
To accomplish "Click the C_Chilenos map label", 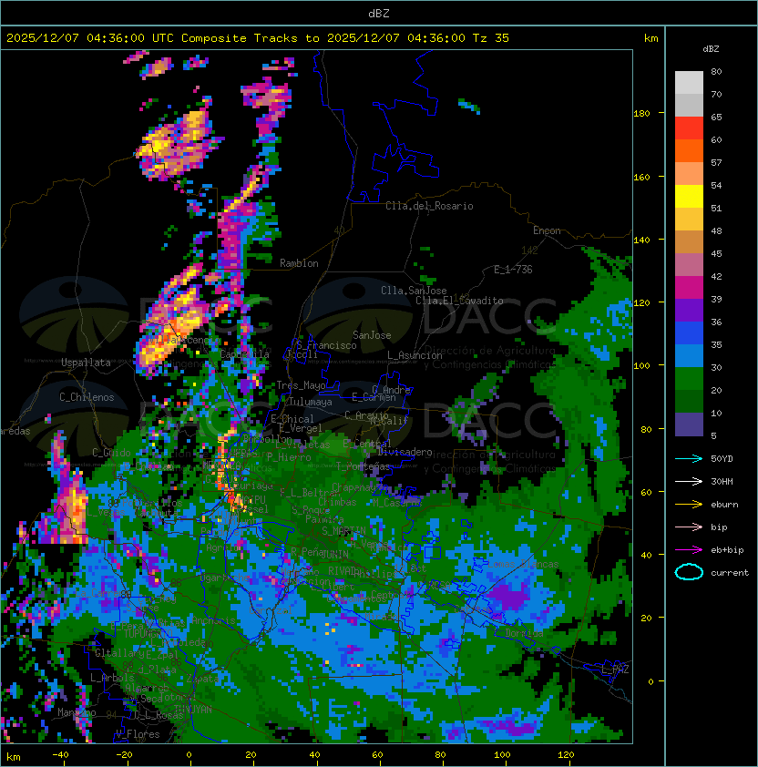I will click(x=87, y=397).
